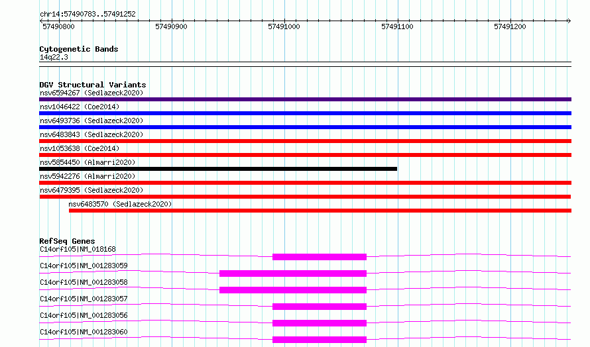Open variant nsv6479395 (Sedlazeck2020) label

91,190
